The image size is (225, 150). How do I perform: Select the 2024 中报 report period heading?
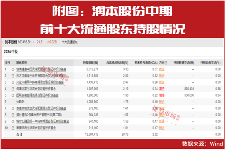(11, 52)
